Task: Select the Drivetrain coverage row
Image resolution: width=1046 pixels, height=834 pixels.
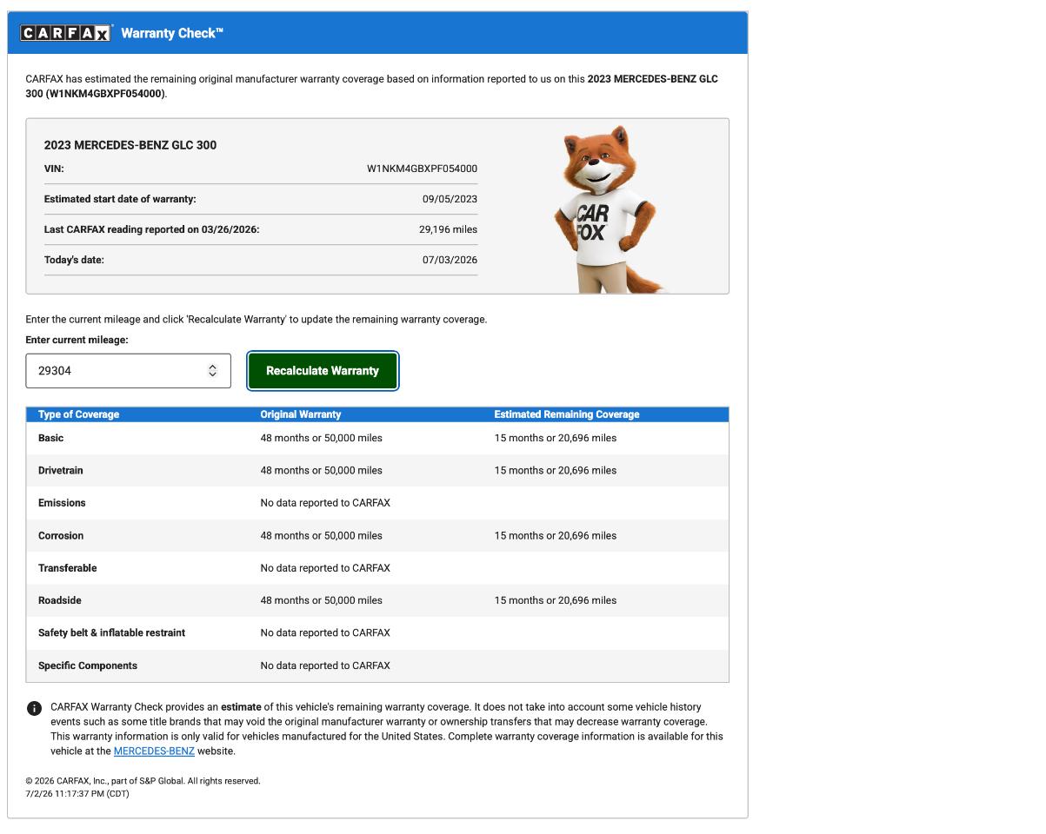Action: coord(377,471)
